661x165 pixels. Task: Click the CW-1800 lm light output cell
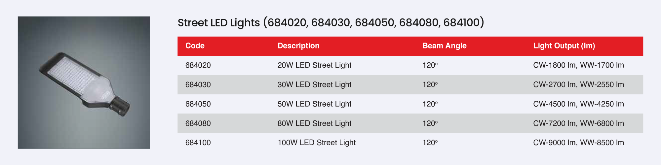(578, 65)
